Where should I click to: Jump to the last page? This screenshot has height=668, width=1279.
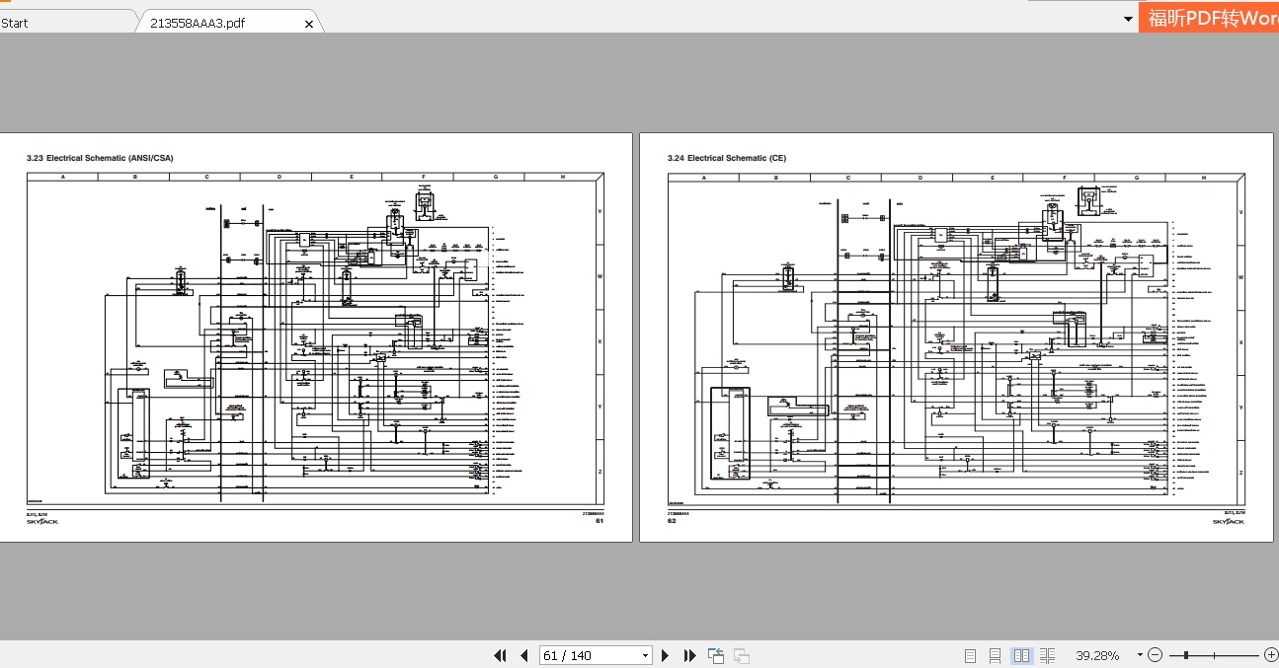point(689,655)
